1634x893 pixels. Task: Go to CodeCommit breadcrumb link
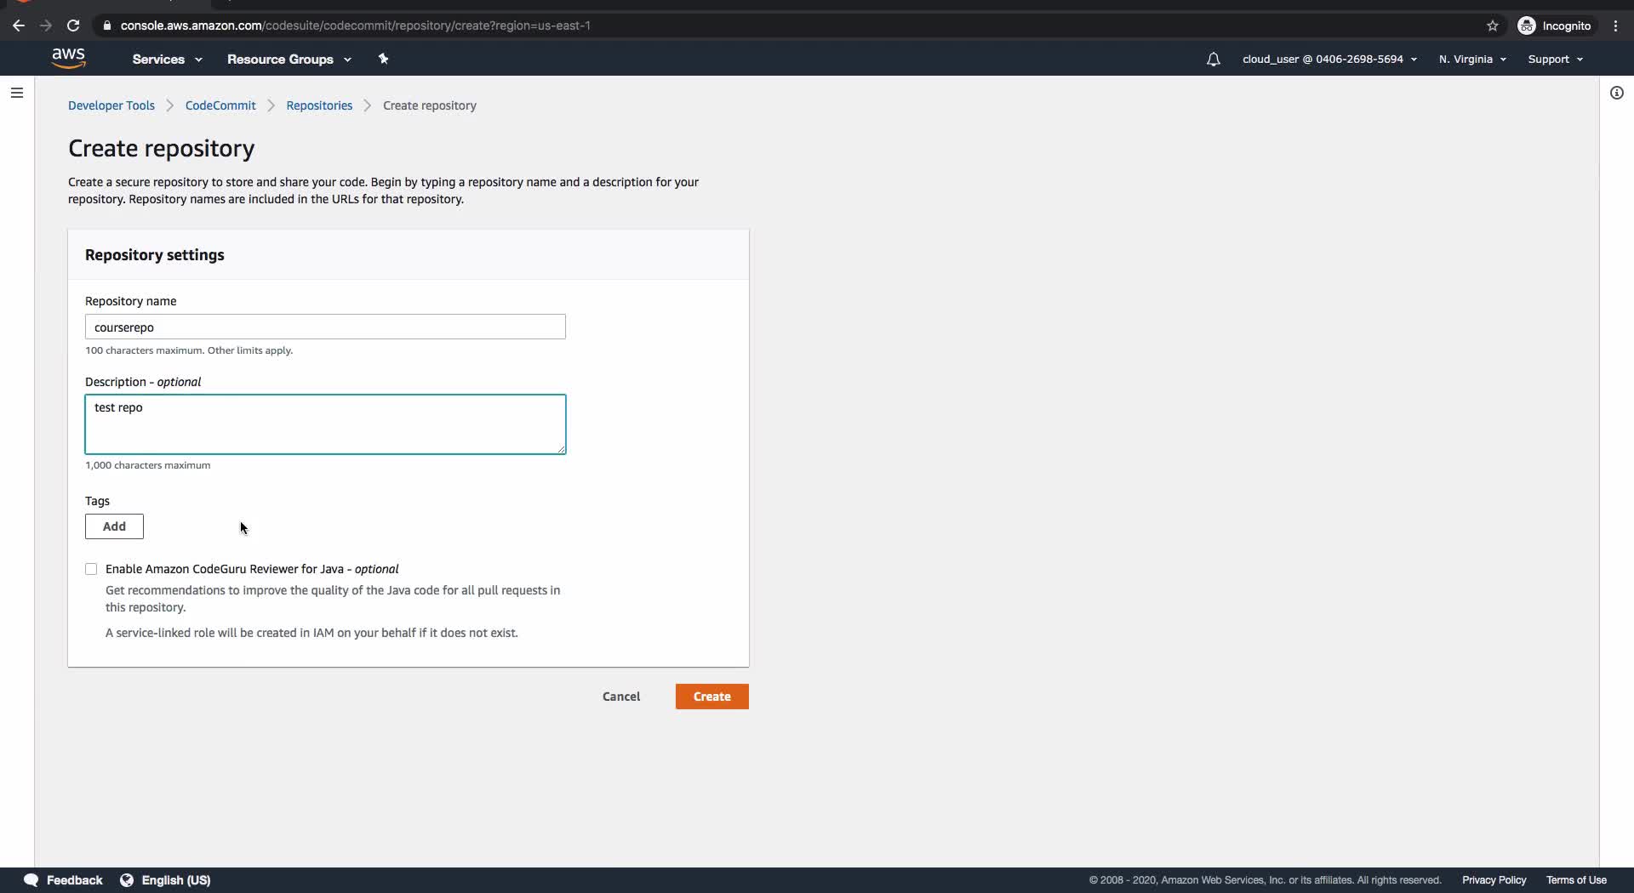point(220,105)
